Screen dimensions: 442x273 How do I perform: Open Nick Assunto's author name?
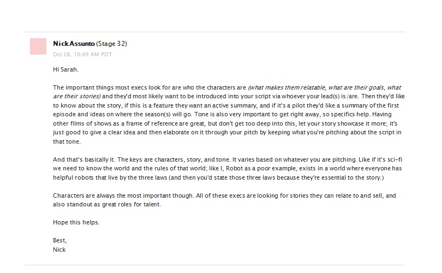click(74, 44)
